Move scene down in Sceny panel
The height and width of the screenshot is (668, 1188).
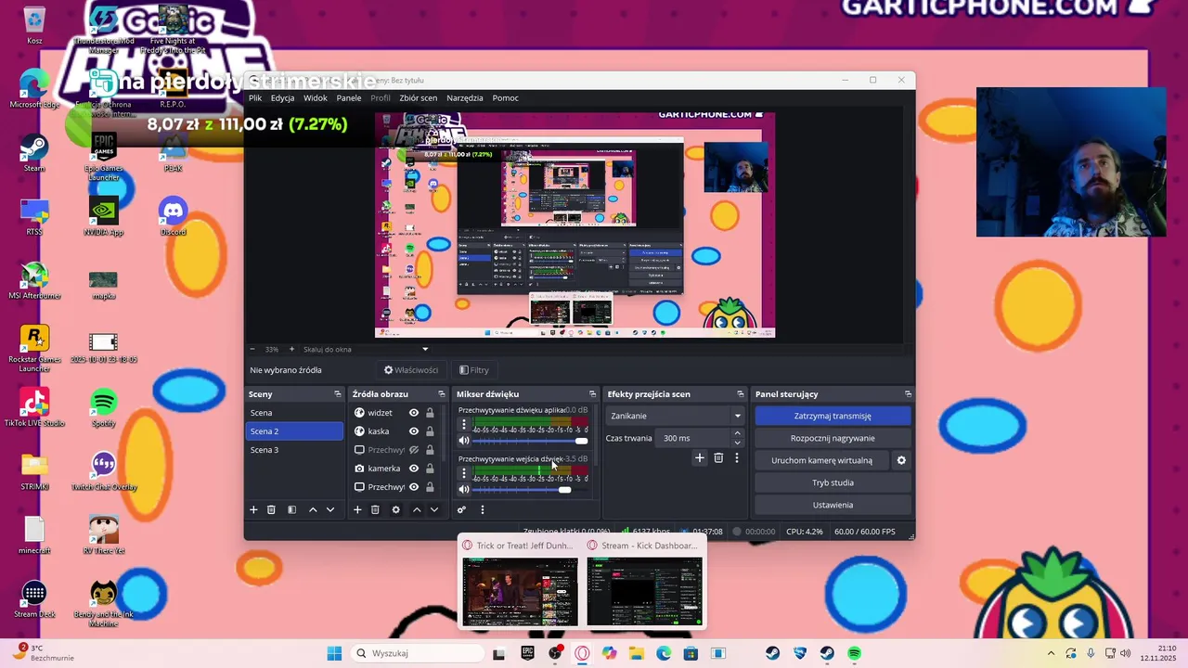point(329,509)
